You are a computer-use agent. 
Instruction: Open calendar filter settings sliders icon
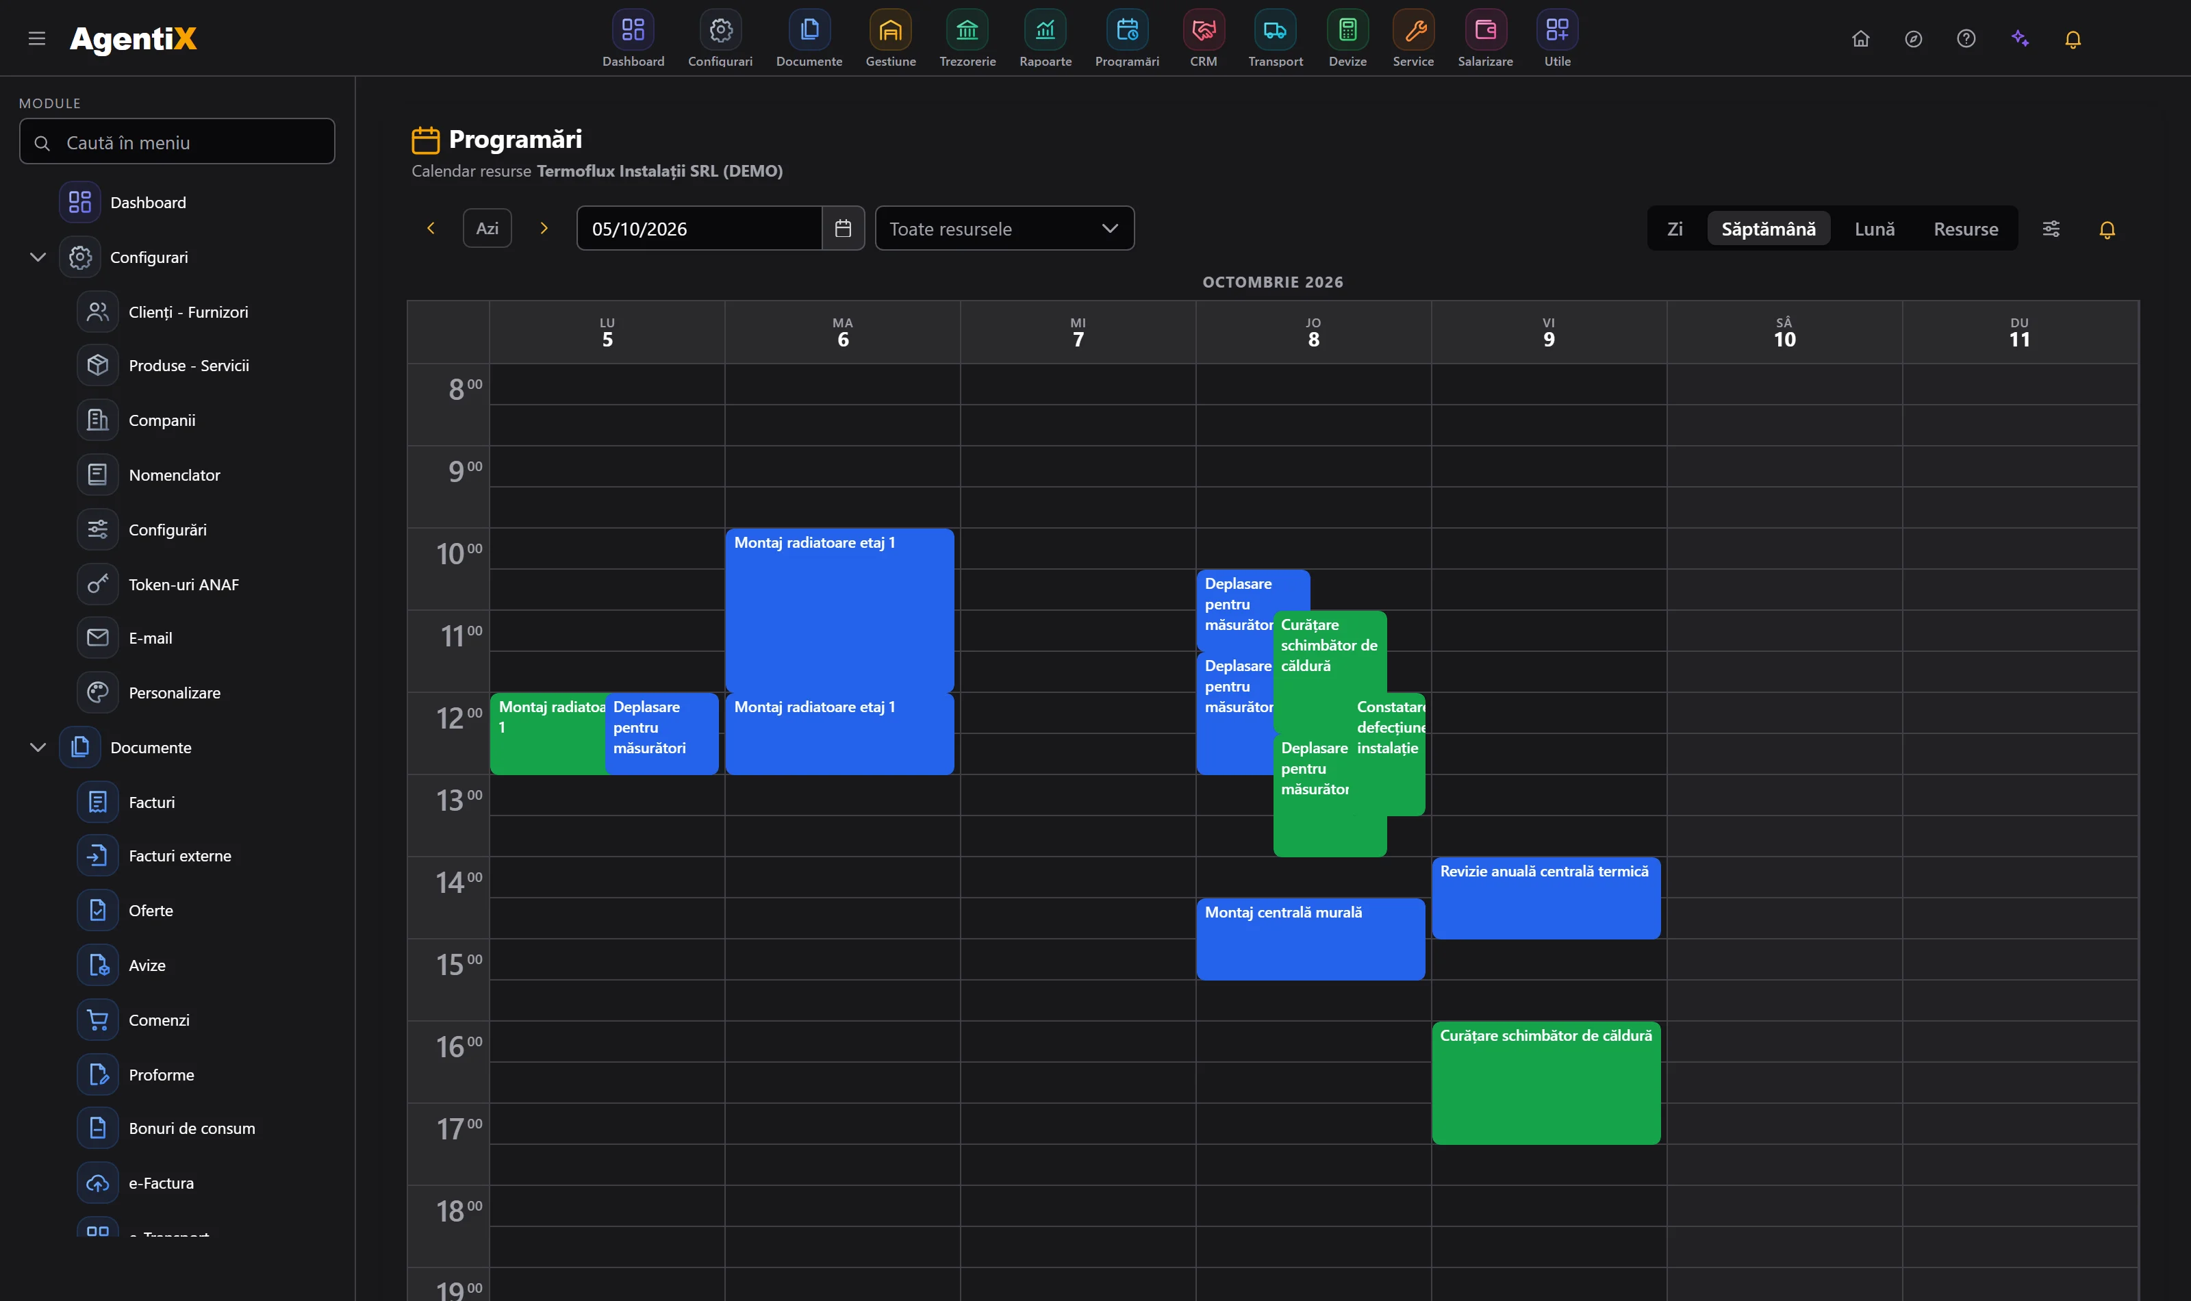point(2051,229)
